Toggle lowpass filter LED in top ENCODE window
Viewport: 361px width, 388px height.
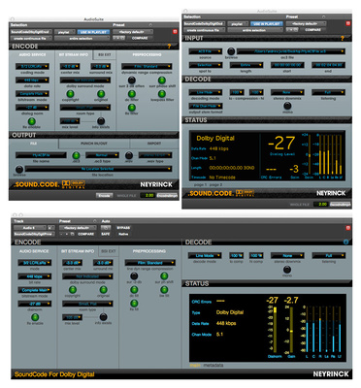click(162, 94)
